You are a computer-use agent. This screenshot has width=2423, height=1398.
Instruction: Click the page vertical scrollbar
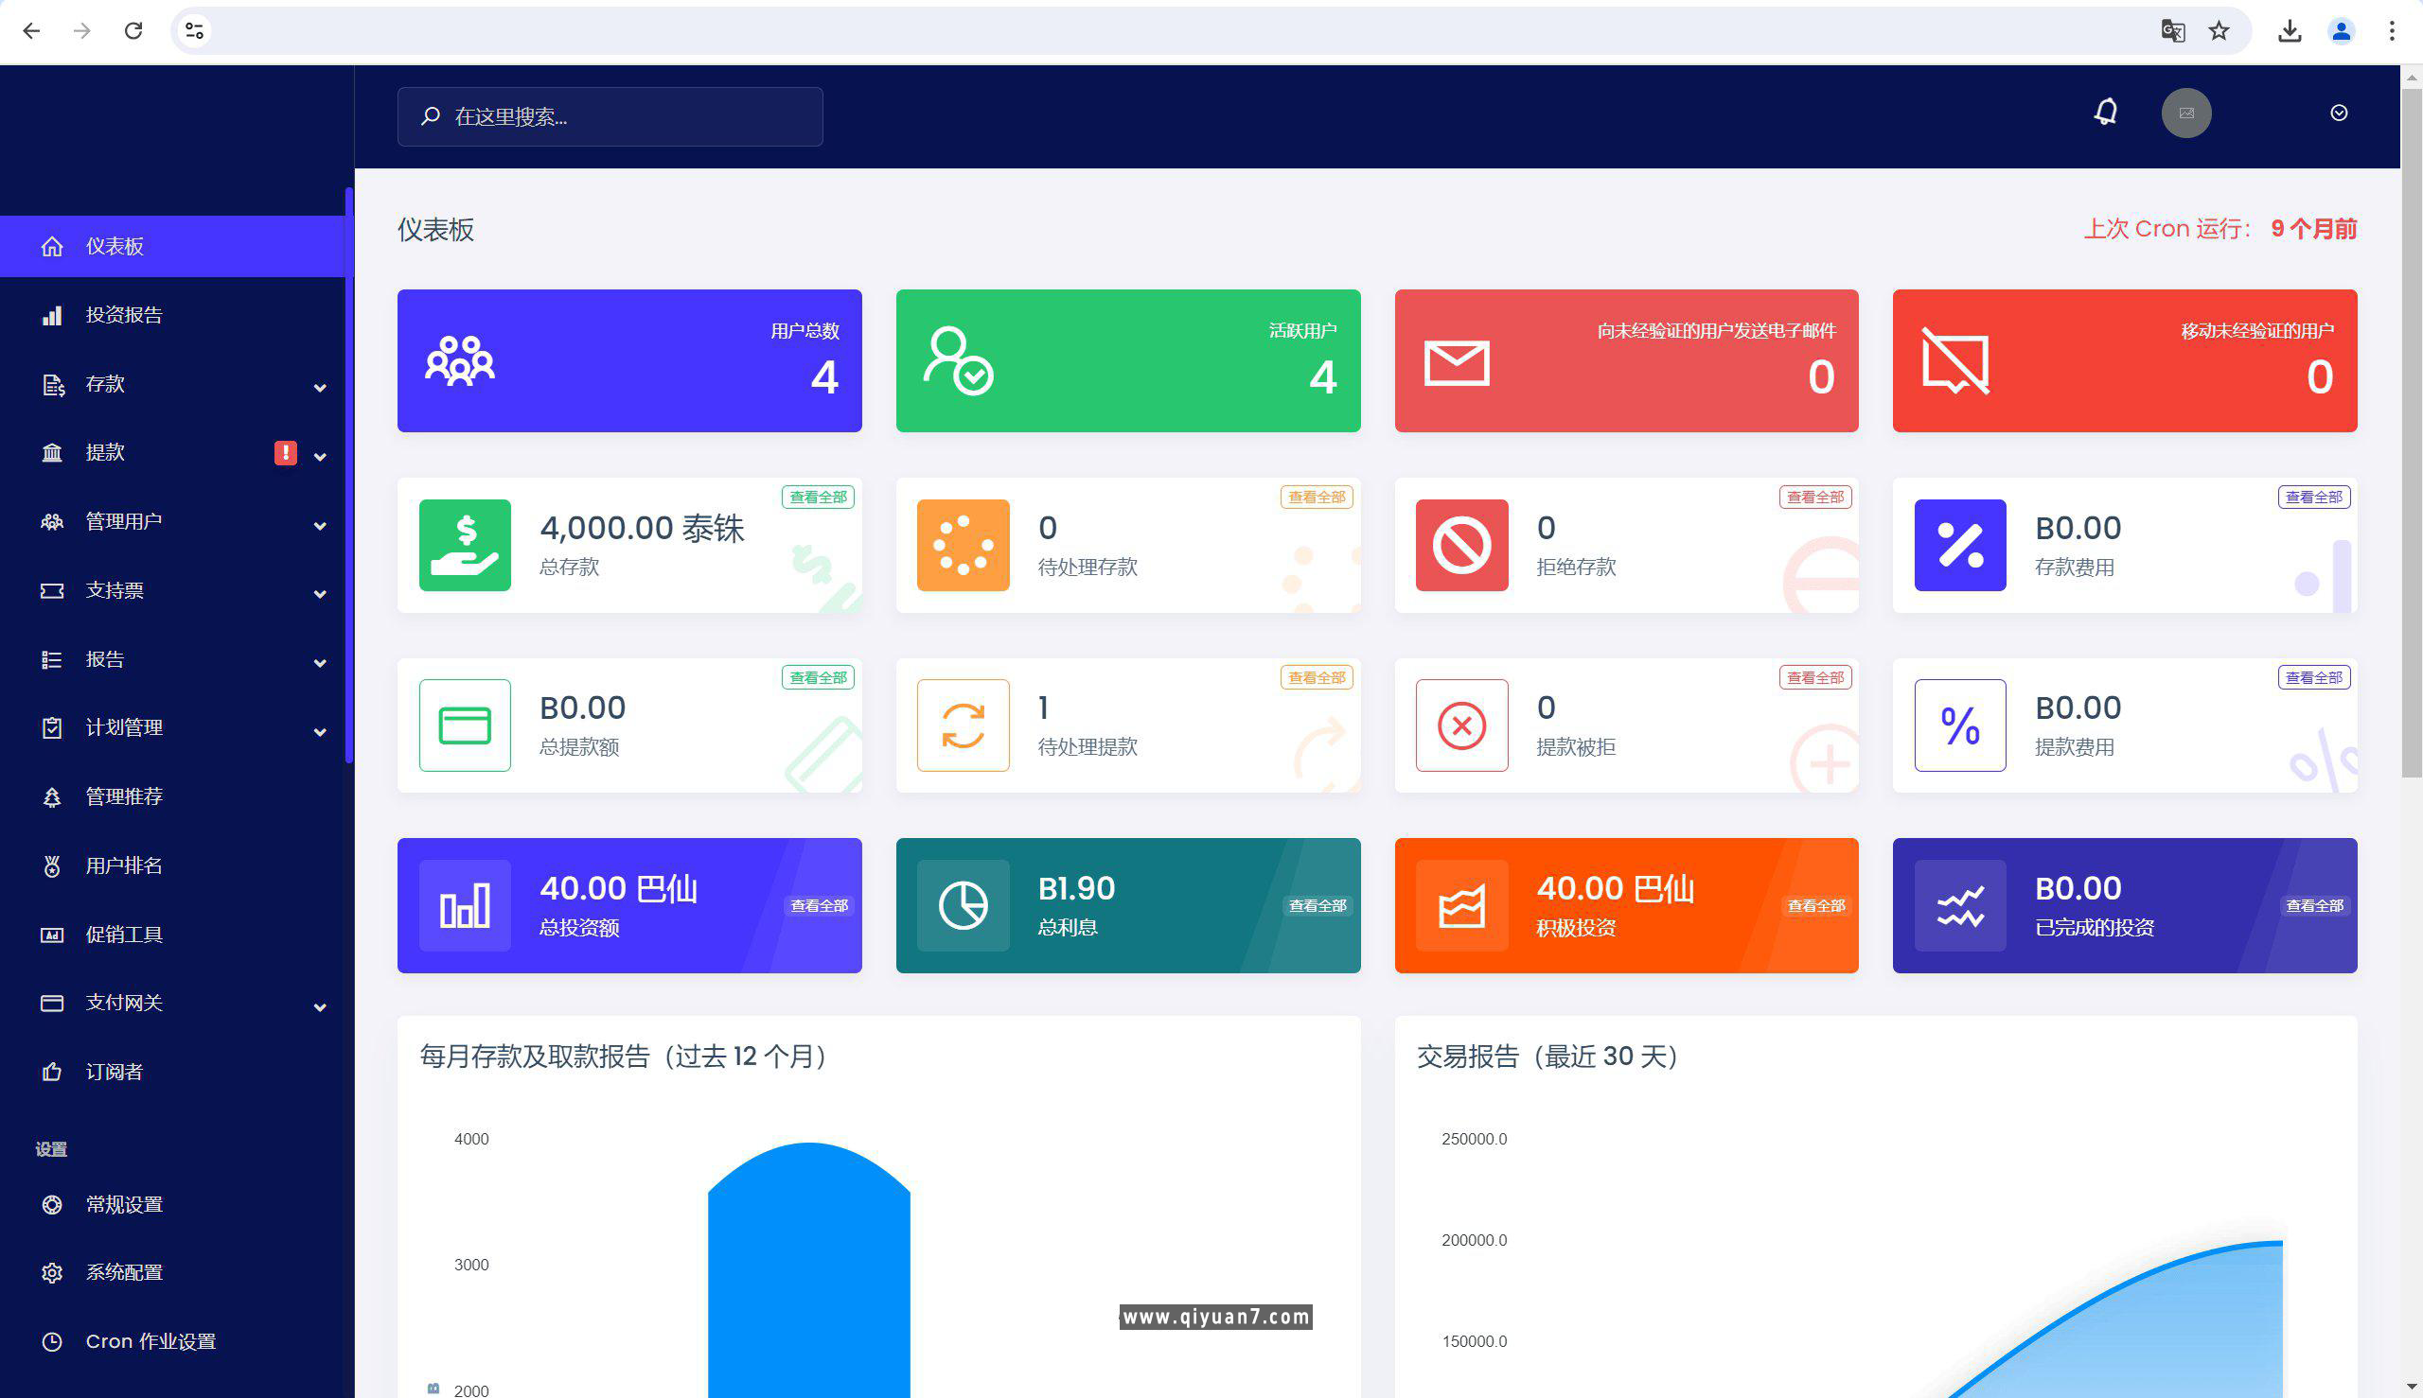tap(2411, 432)
